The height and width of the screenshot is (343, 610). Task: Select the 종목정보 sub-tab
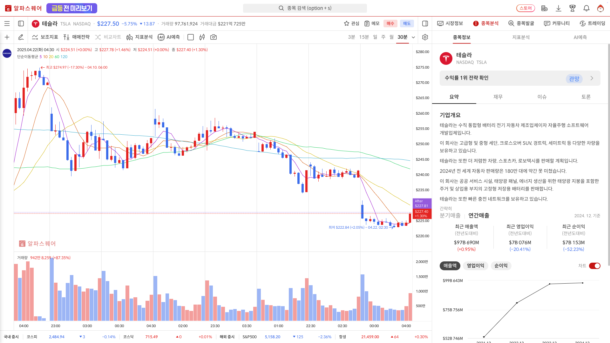coord(462,37)
